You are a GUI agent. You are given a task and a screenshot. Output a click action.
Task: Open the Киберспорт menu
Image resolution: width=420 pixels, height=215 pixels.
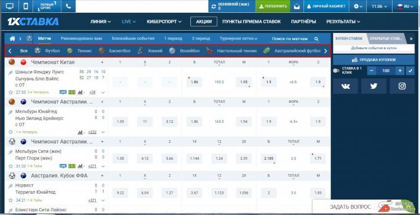pyautogui.click(x=164, y=22)
